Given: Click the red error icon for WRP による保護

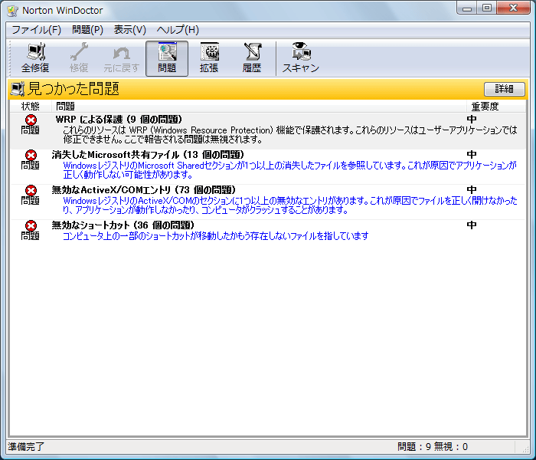Looking at the screenshot, I should 31,120.
